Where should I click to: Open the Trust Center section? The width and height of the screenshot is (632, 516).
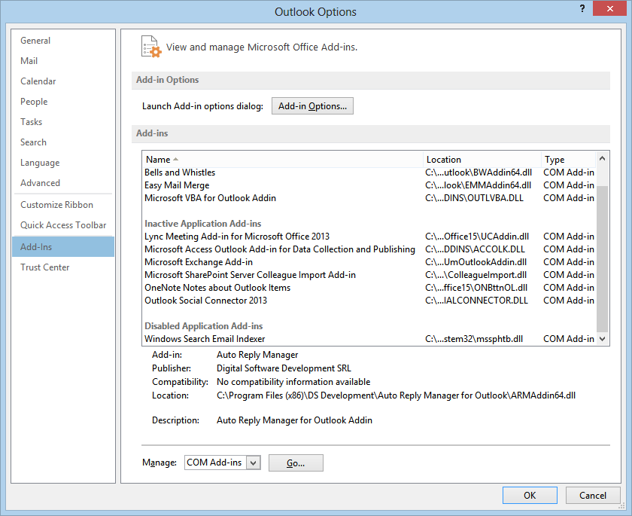(x=44, y=267)
